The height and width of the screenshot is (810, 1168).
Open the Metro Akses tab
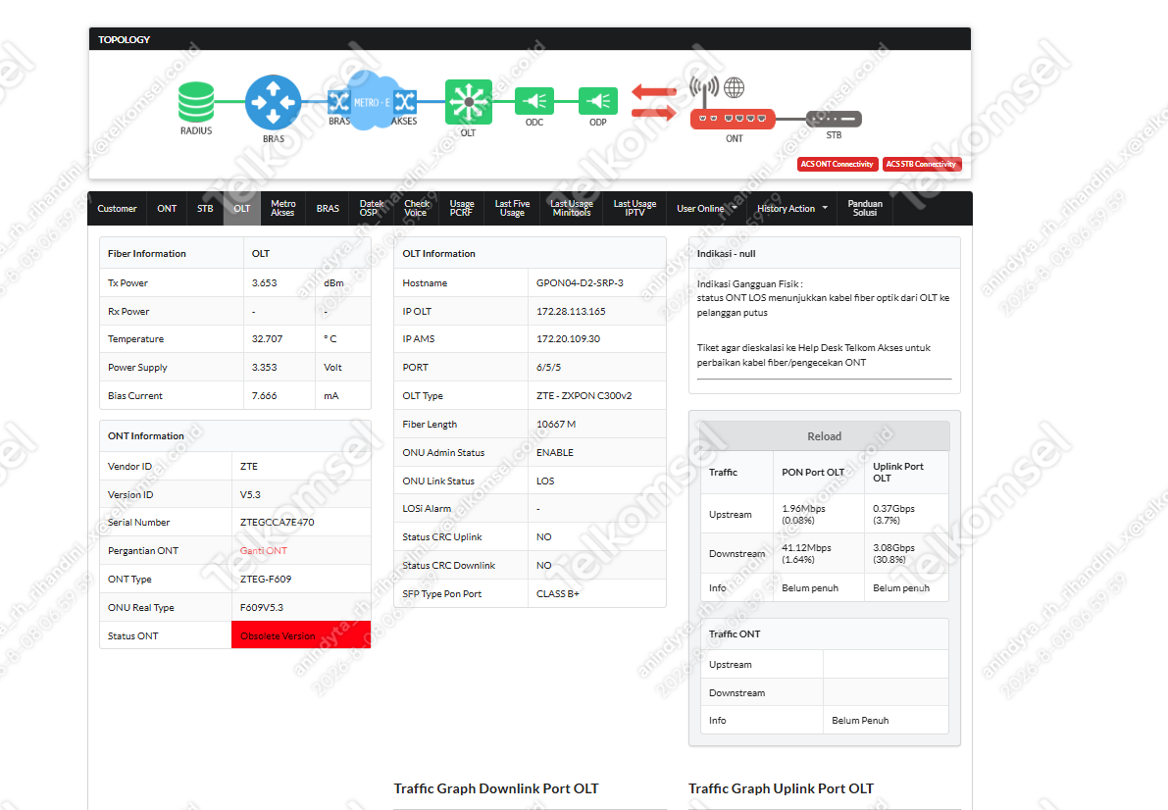tap(283, 209)
